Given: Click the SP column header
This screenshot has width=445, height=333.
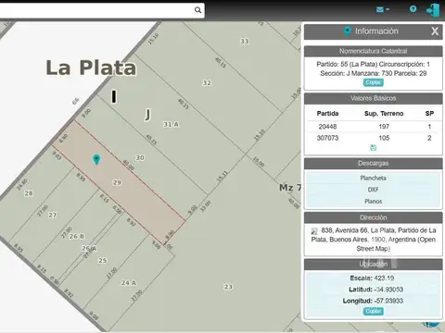Looking at the screenshot, I should (429, 114).
